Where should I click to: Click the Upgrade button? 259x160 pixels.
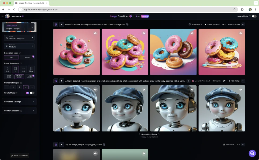(145, 16)
